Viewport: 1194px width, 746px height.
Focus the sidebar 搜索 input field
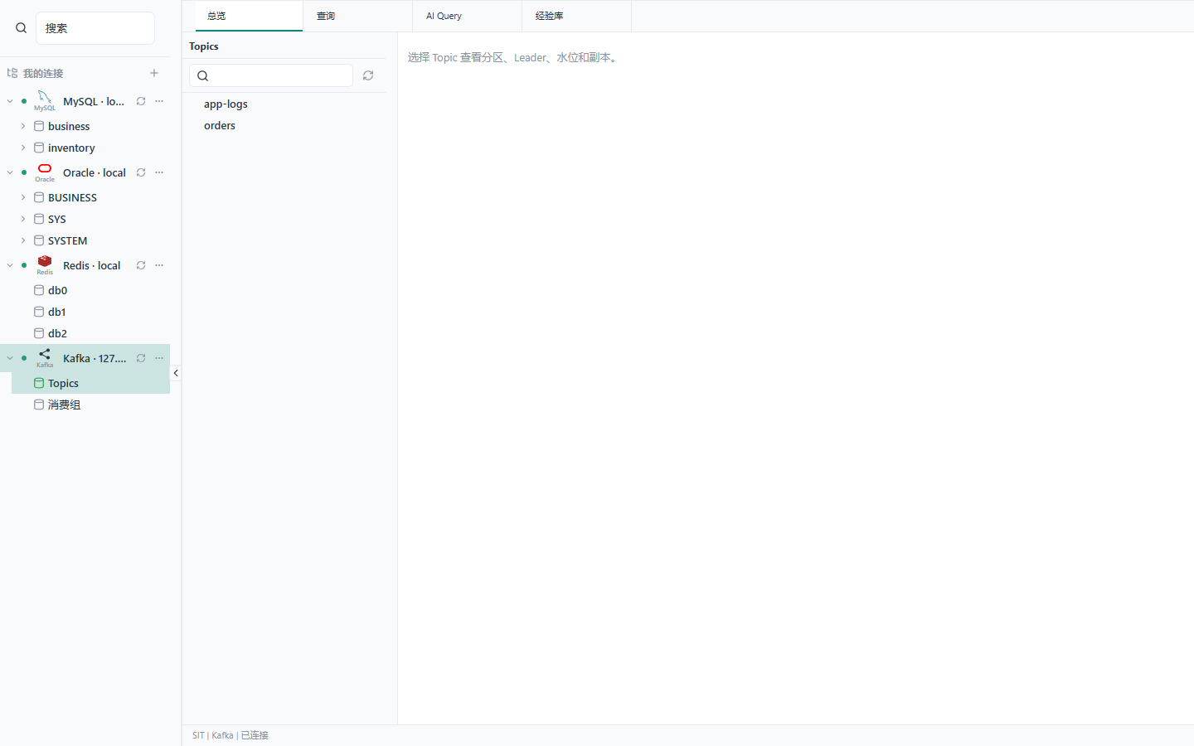(95, 28)
